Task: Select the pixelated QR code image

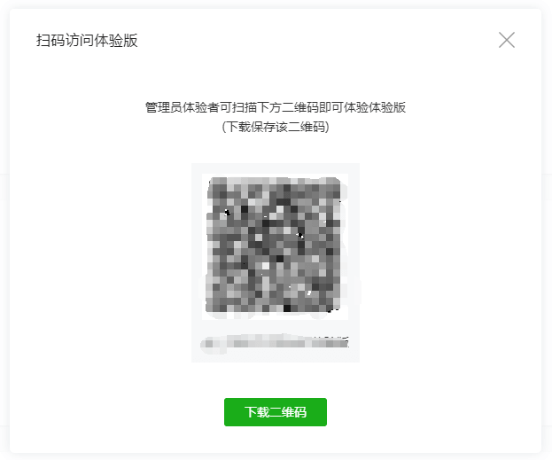Action: tap(275, 246)
